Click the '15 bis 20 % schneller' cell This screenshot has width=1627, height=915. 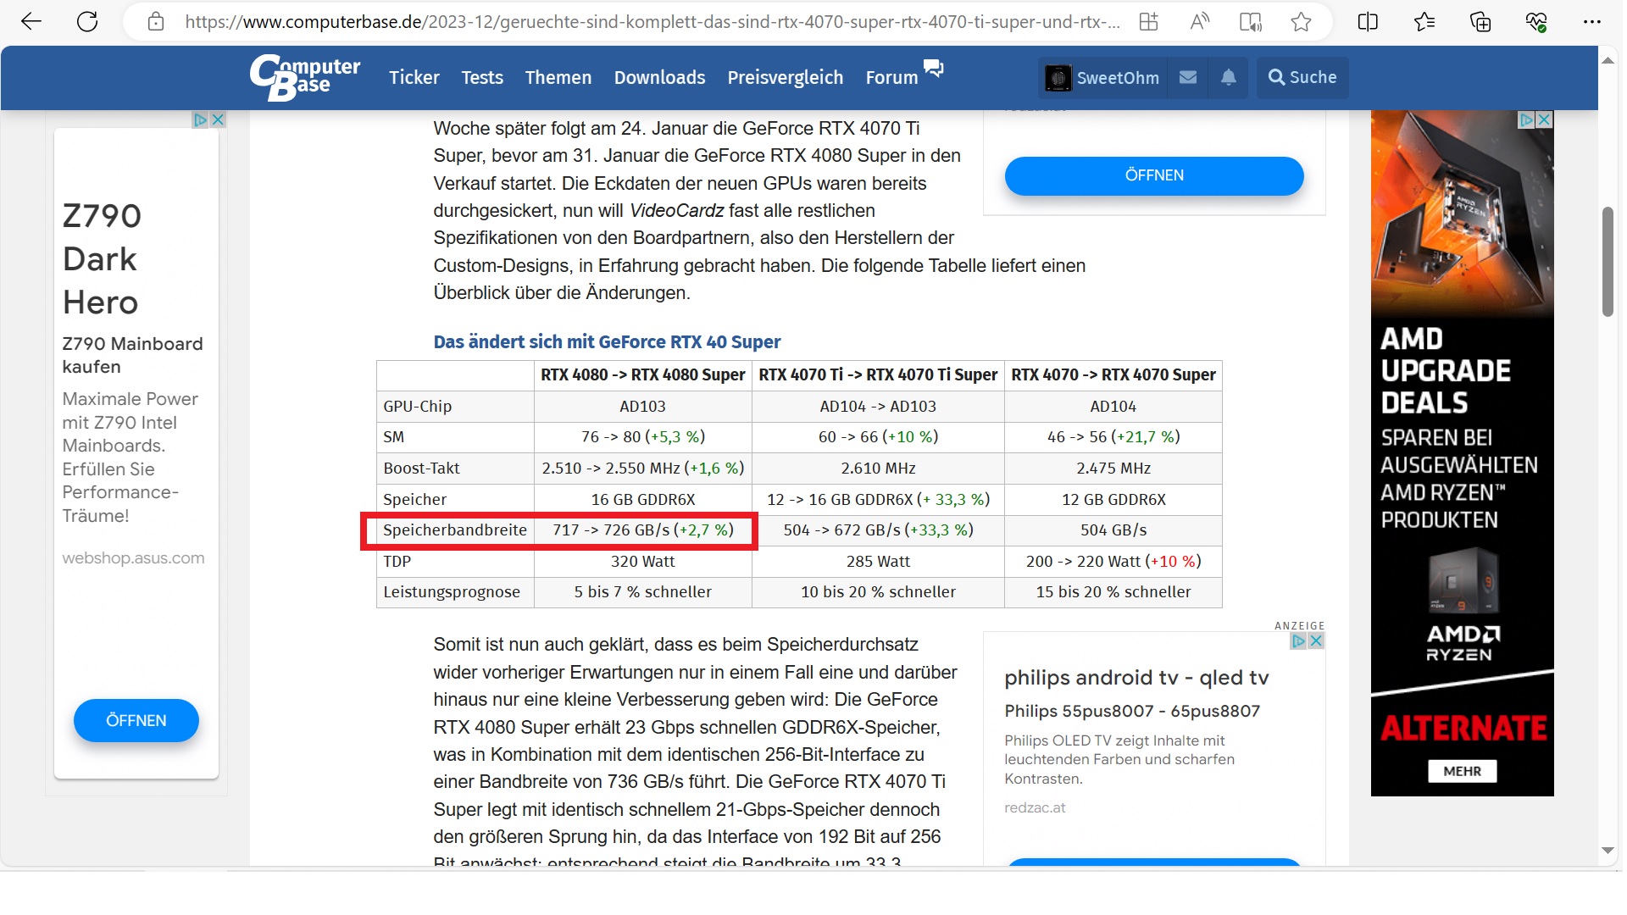coord(1113,592)
